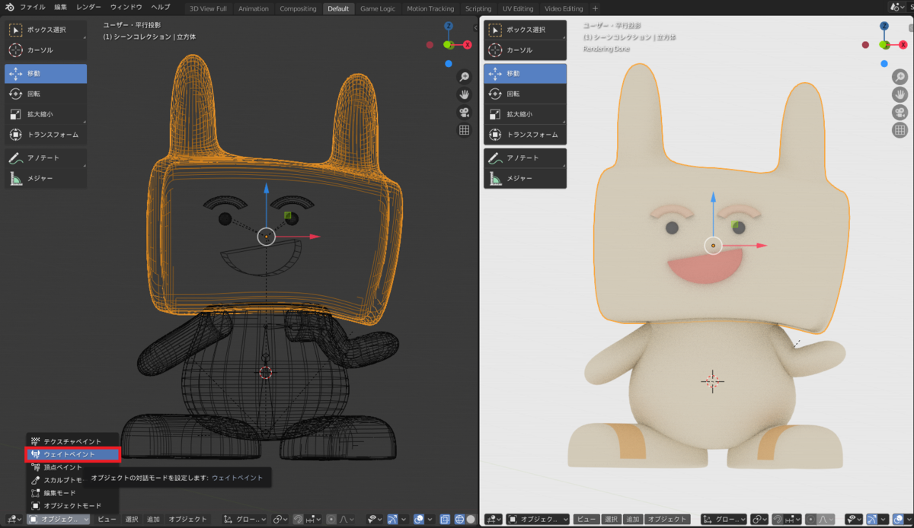The image size is (914, 528).
Task: Open object mode dropdown in left viewport
Action: point(59,520)
